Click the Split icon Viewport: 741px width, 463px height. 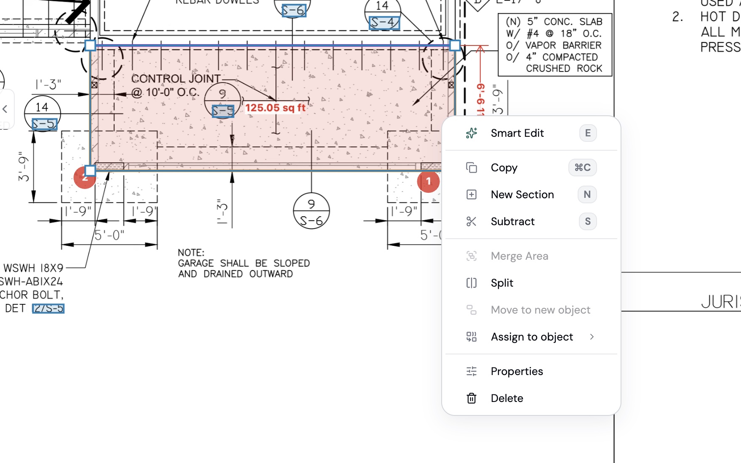[472, 283]
